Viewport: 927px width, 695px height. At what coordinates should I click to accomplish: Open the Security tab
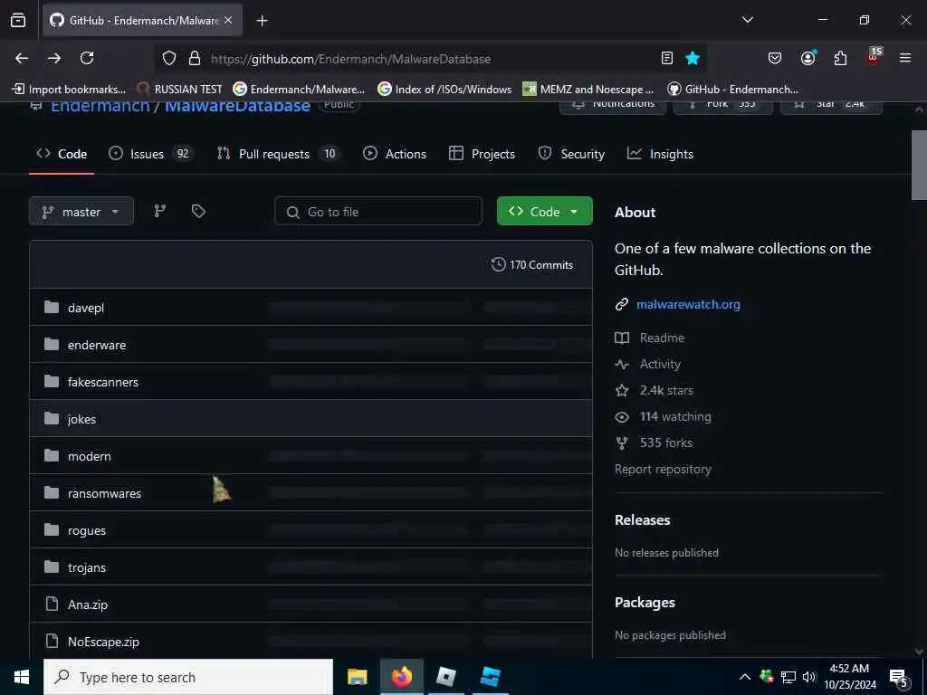[x=571, y=154]
